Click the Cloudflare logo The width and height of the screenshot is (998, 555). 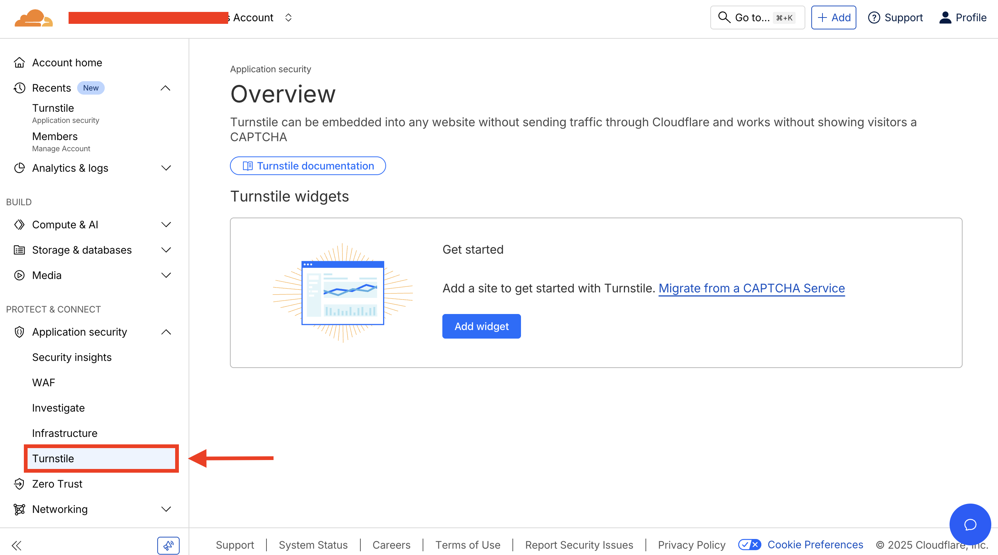coord(33,17)
